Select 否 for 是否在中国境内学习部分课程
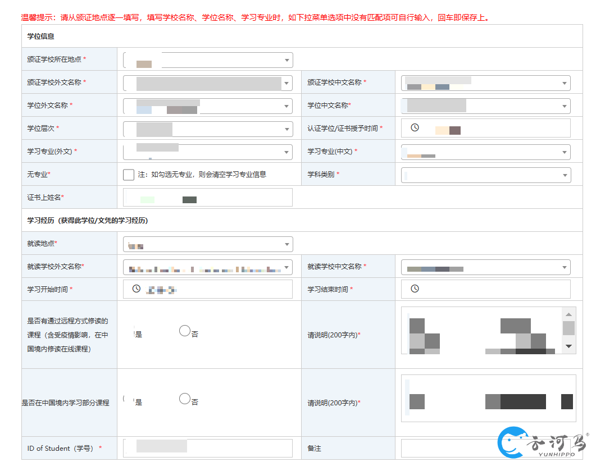This screenshot has height=471, width=605. (x=185, y=399)
